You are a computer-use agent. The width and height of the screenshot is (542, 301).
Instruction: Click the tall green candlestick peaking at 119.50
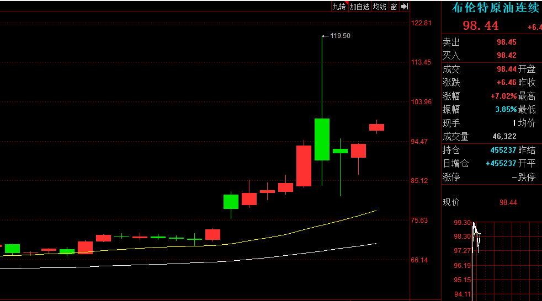click(322, 139)
